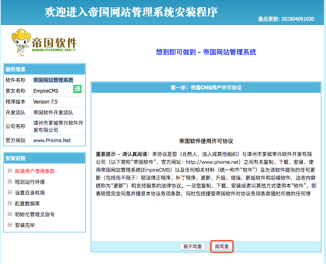Click the highlighted 帝国网站管理系统 software name
The height and width of the screenshot is (264, 326).
(x=53, y=80)
